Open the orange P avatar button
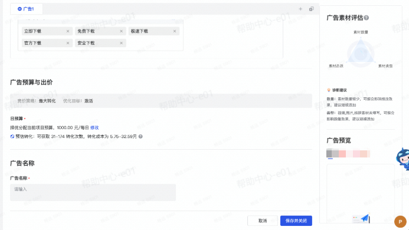 point(400,222)
